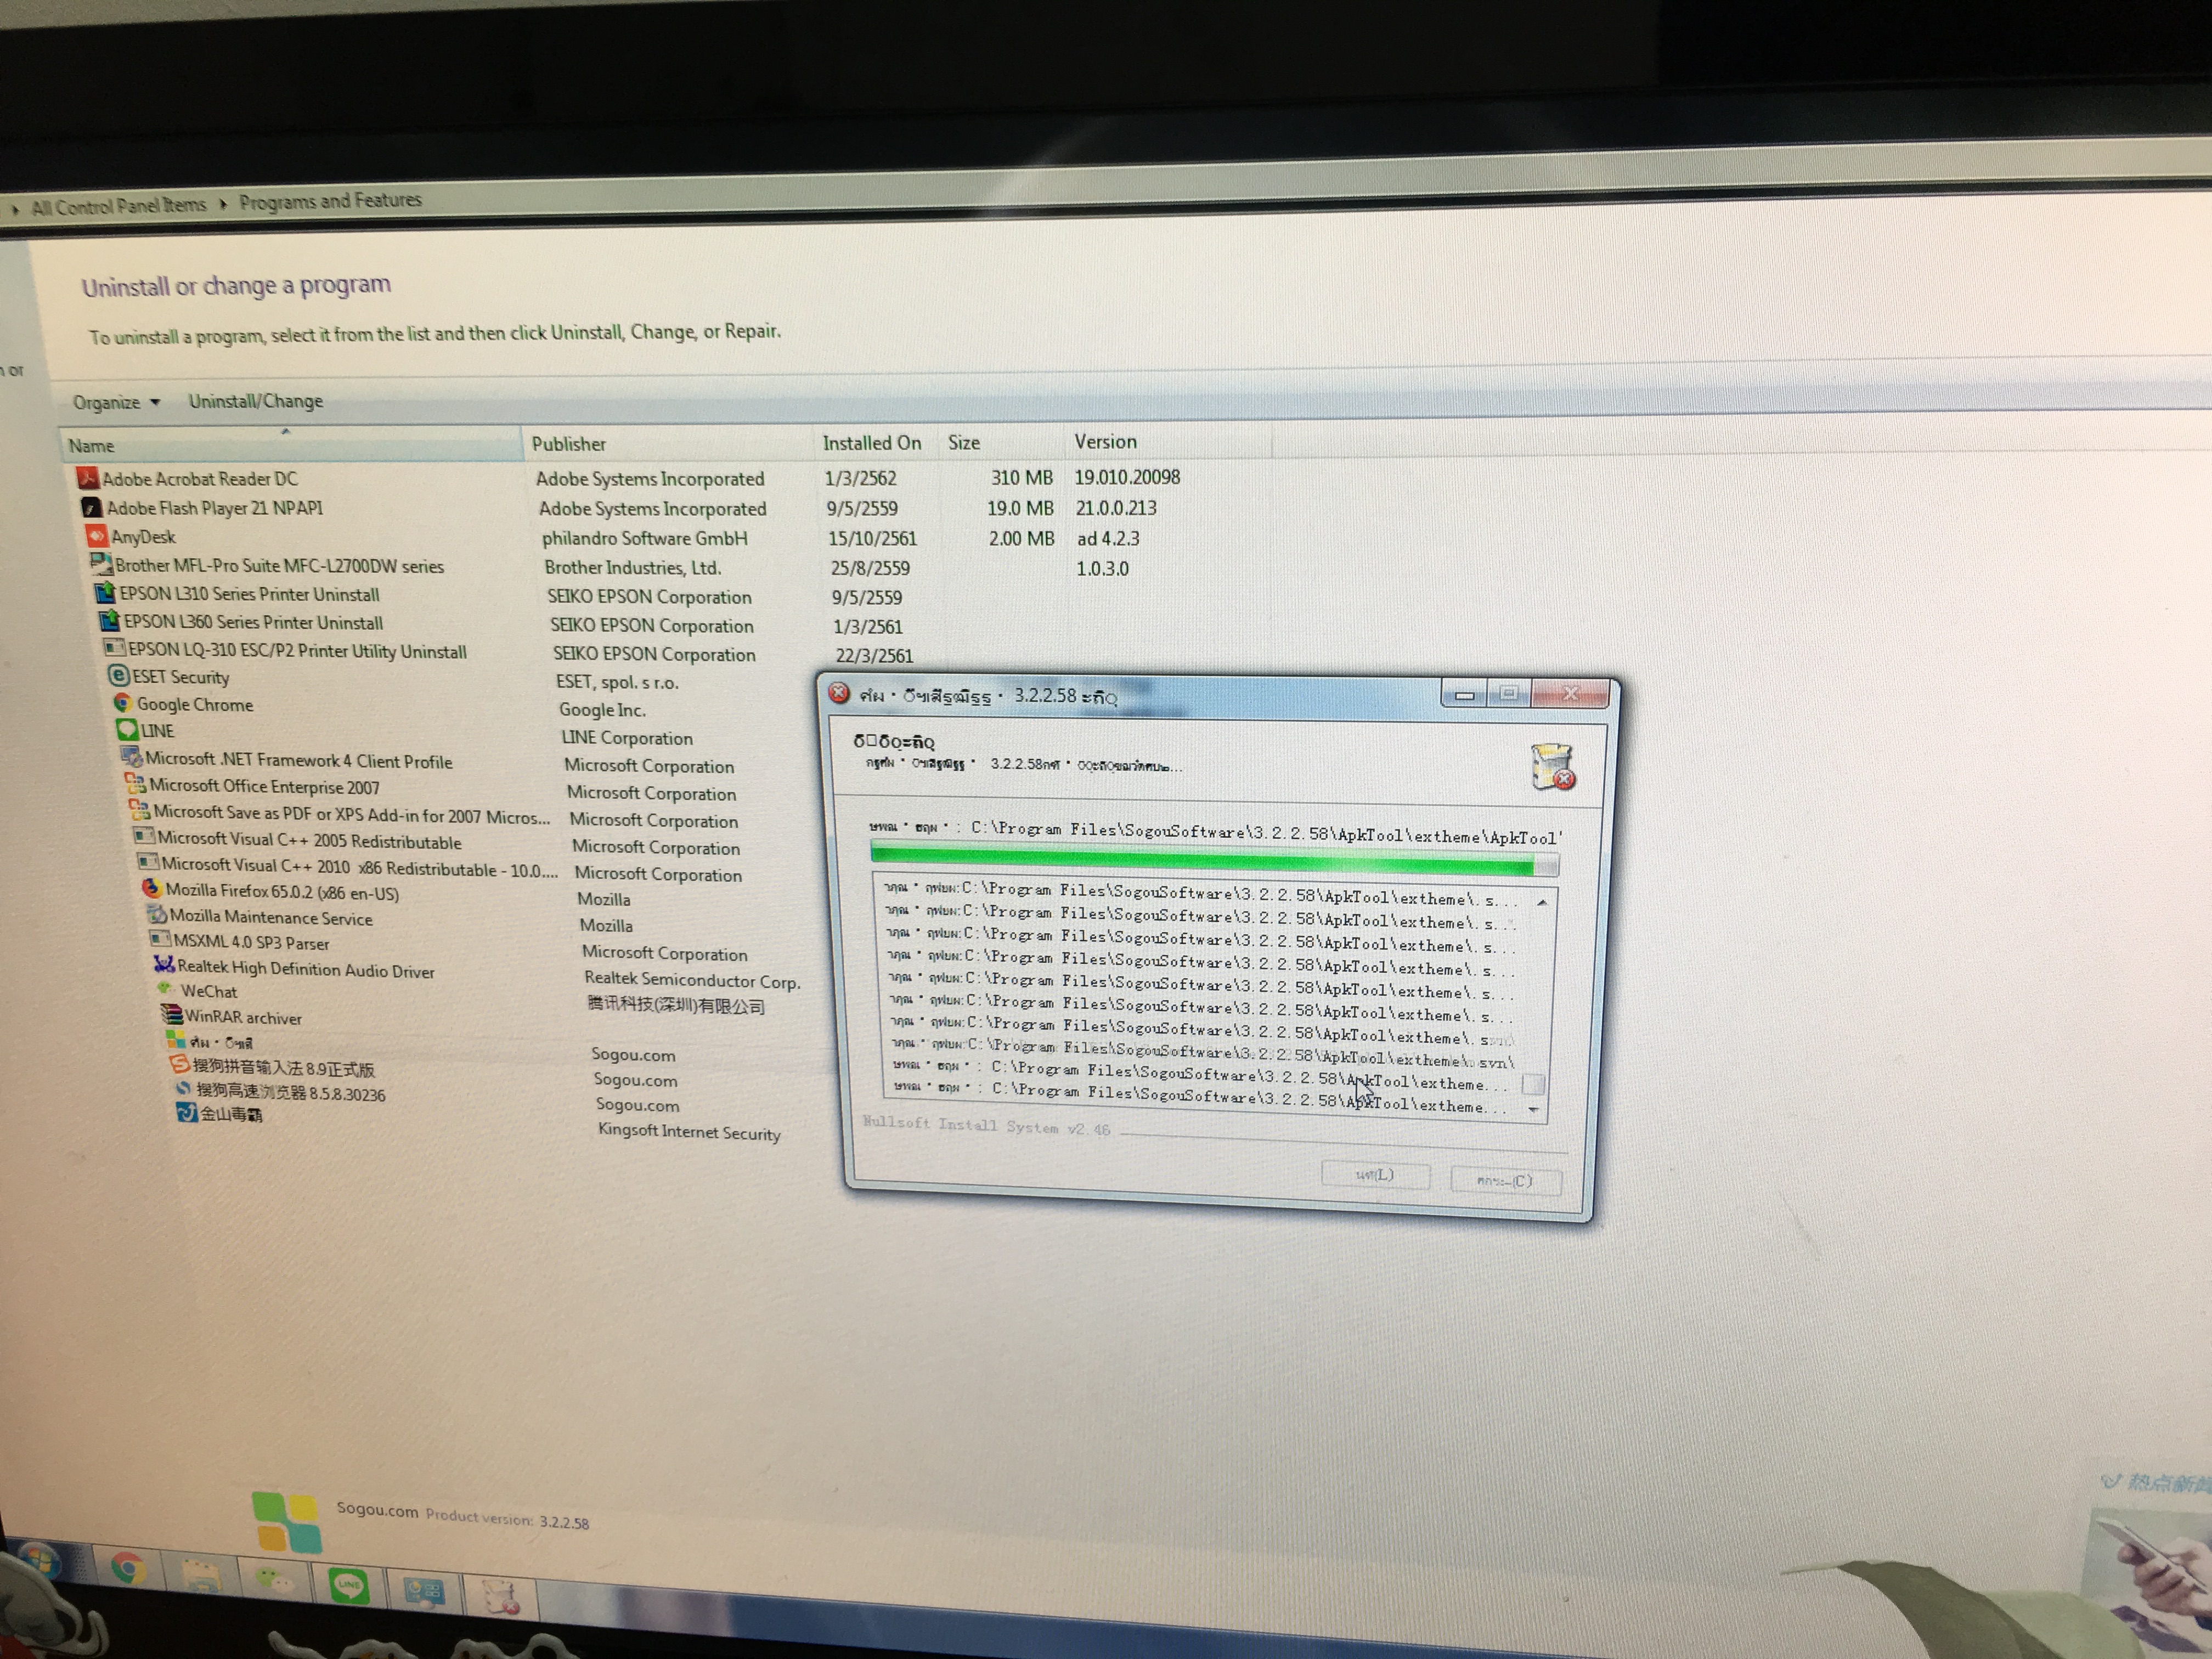Select the Adobe Flash Player 21 NPAPI icon
This screenshot has height=1659, width=2212.
point(91,507)
